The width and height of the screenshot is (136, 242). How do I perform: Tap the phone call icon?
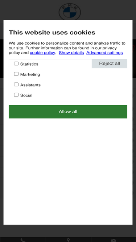23,240
